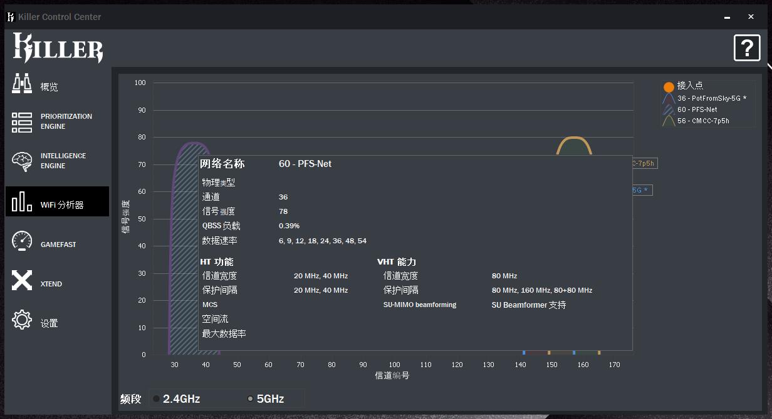Open Intelligence Engine using the brain icon
The height and width of the screenshot is (419, 772).
click(x=21, y=161)
